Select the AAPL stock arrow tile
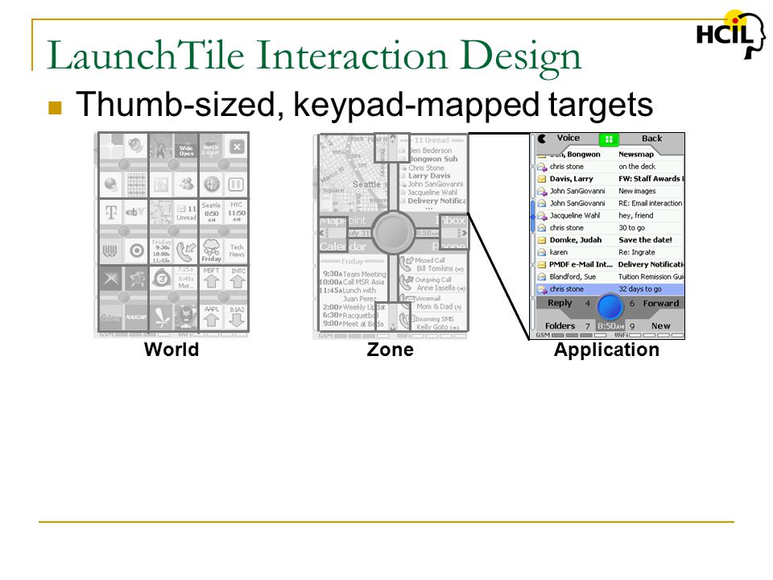 click(212, 317)
